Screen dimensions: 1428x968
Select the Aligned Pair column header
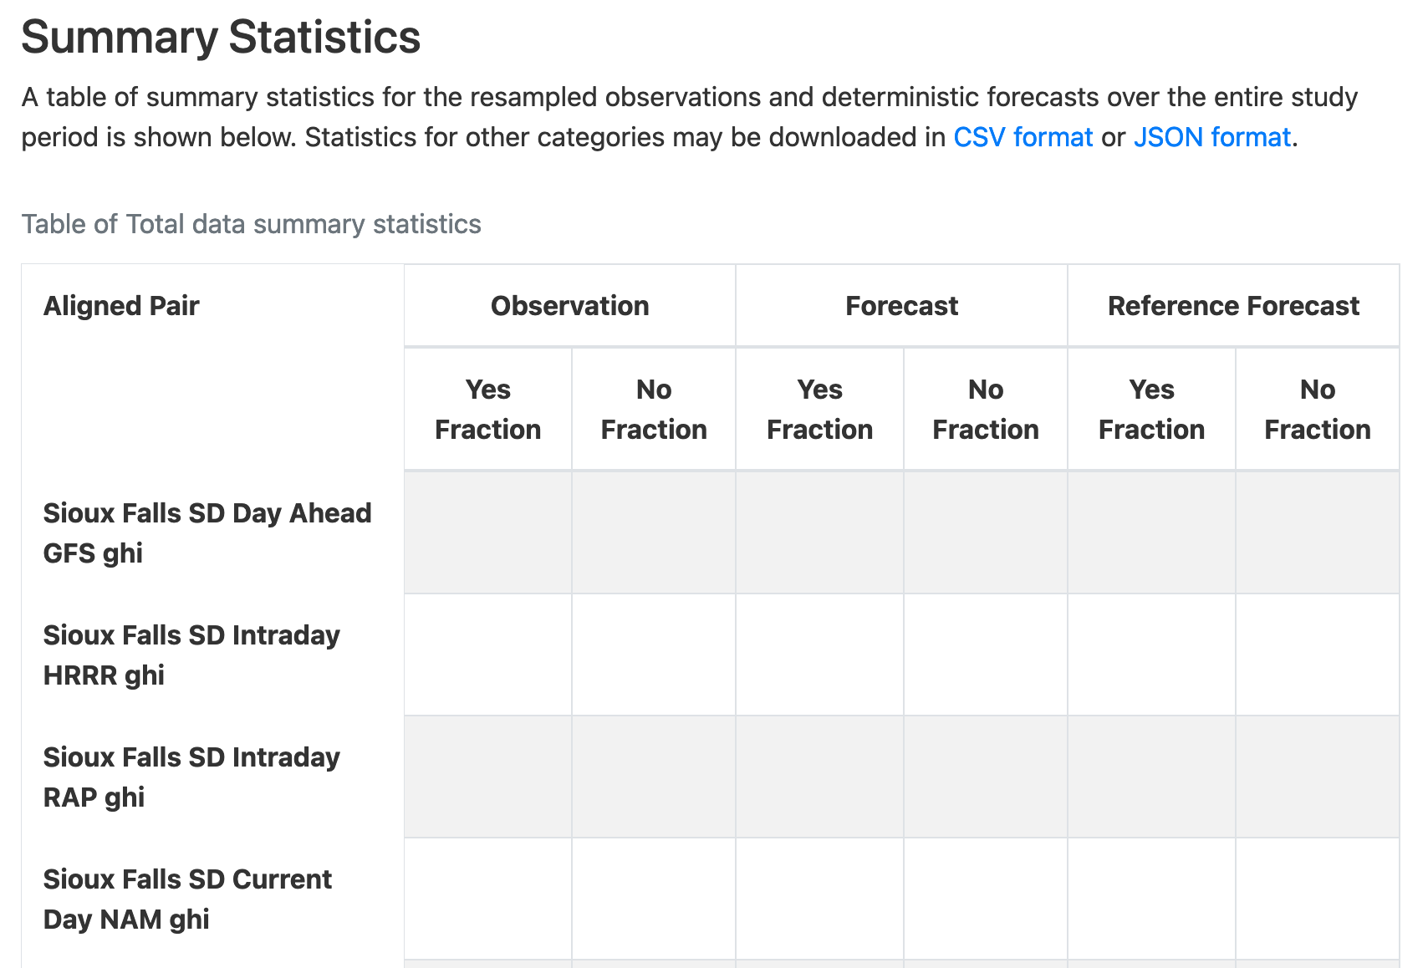click(121, 306)
